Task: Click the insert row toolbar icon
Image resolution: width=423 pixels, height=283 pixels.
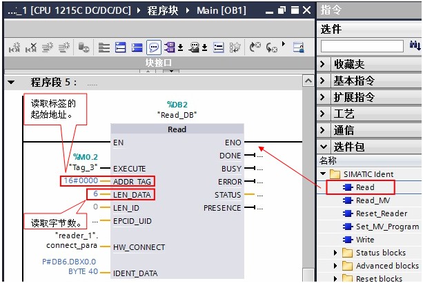Action: tap(48, 48)
